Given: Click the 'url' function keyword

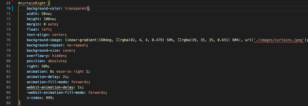Looking at the screenshot, I should [248, 40].
